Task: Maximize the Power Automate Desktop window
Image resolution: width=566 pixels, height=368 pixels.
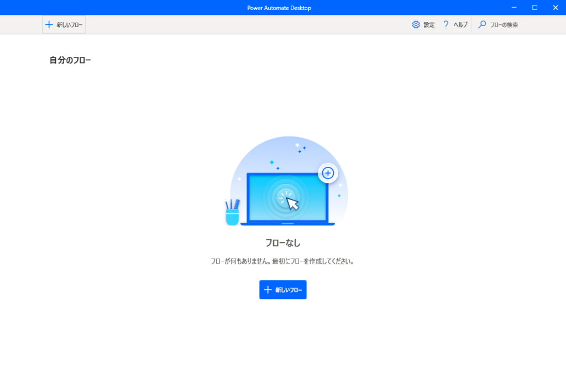Action: (x=534, y=8)
